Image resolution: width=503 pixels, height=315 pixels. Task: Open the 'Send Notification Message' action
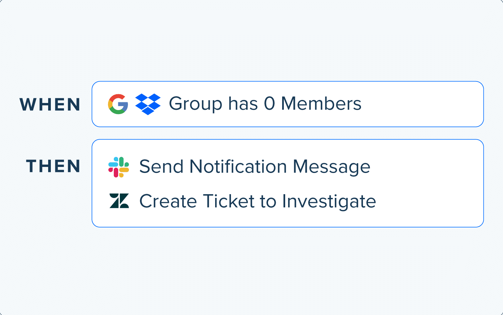255,167
